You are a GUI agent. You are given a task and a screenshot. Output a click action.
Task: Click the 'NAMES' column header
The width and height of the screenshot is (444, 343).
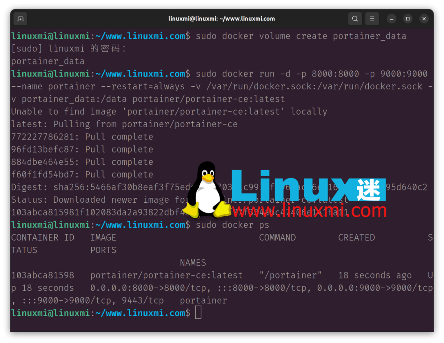[193, 262]
